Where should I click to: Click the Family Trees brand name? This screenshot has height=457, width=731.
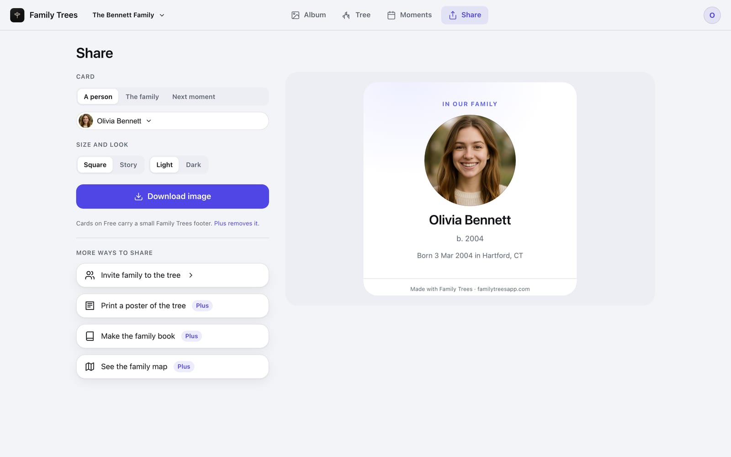tap(53, 15)
